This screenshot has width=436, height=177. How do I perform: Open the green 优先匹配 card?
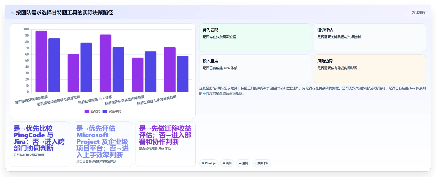pos(255,38)
